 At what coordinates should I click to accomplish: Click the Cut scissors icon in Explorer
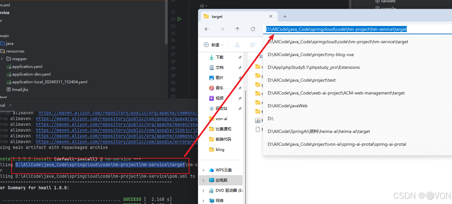(x=237, y=45)
